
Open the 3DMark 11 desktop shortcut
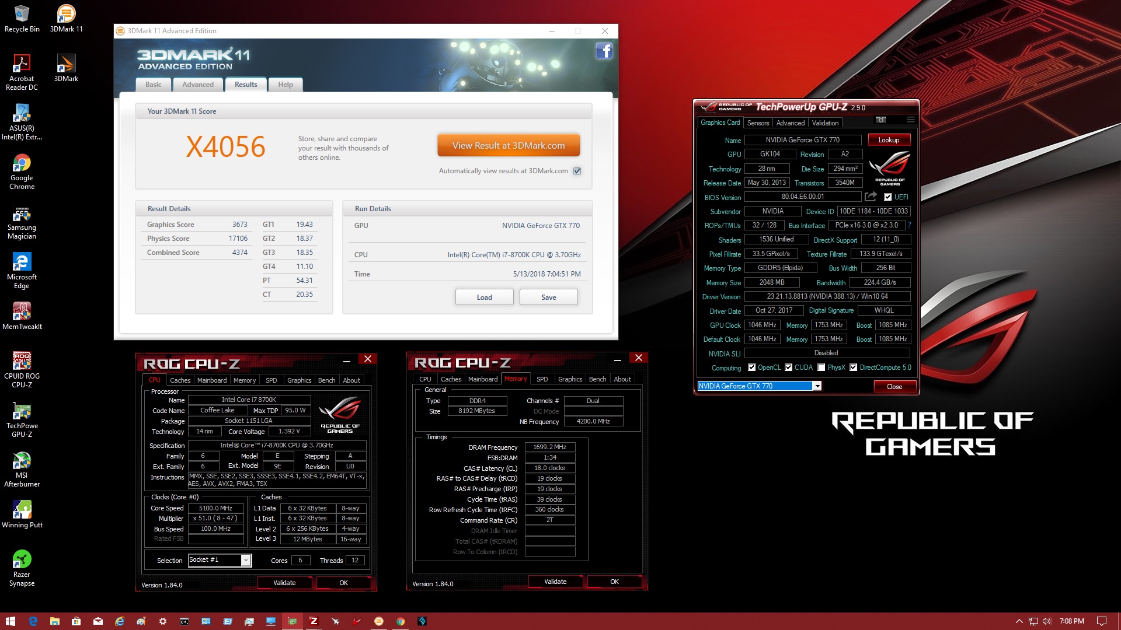66,19
